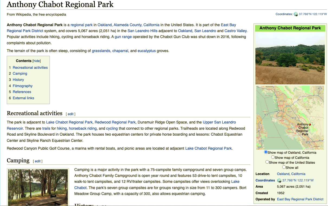The image size is (328, 206).
Task: Open the Castro Valley link
Action: point(236,31)
